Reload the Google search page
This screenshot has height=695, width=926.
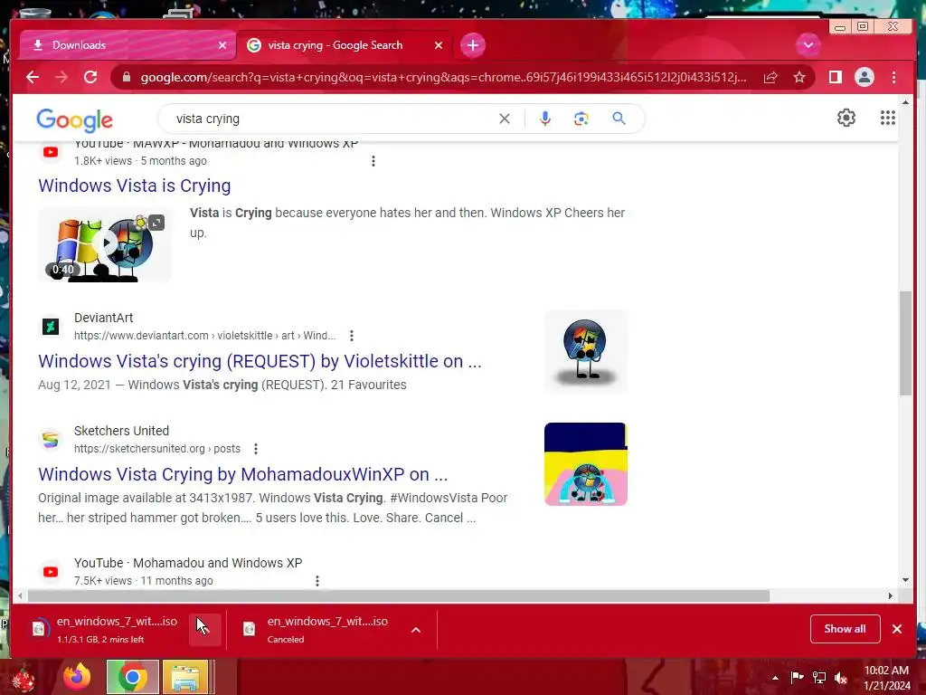coord(90,78)
